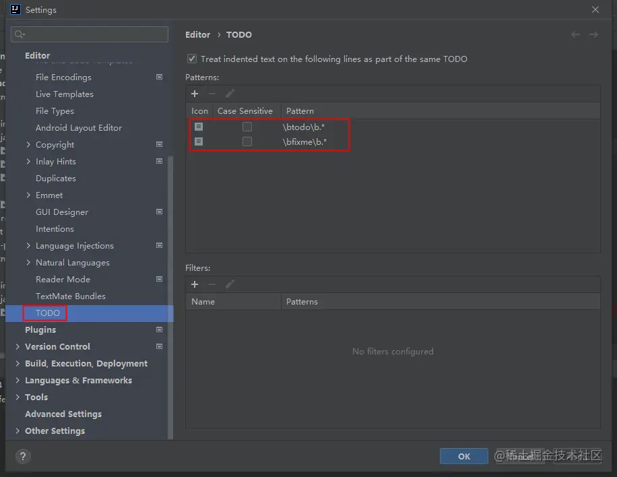The height and width of the screenshot is (477, 617).
Task: Click the settings search field
Action: [x=90, y=34]
